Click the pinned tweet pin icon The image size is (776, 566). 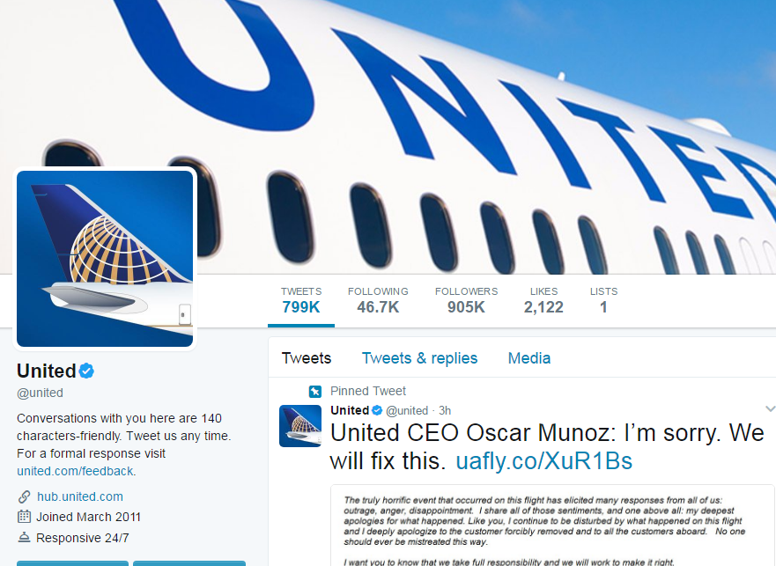[315, 392]
